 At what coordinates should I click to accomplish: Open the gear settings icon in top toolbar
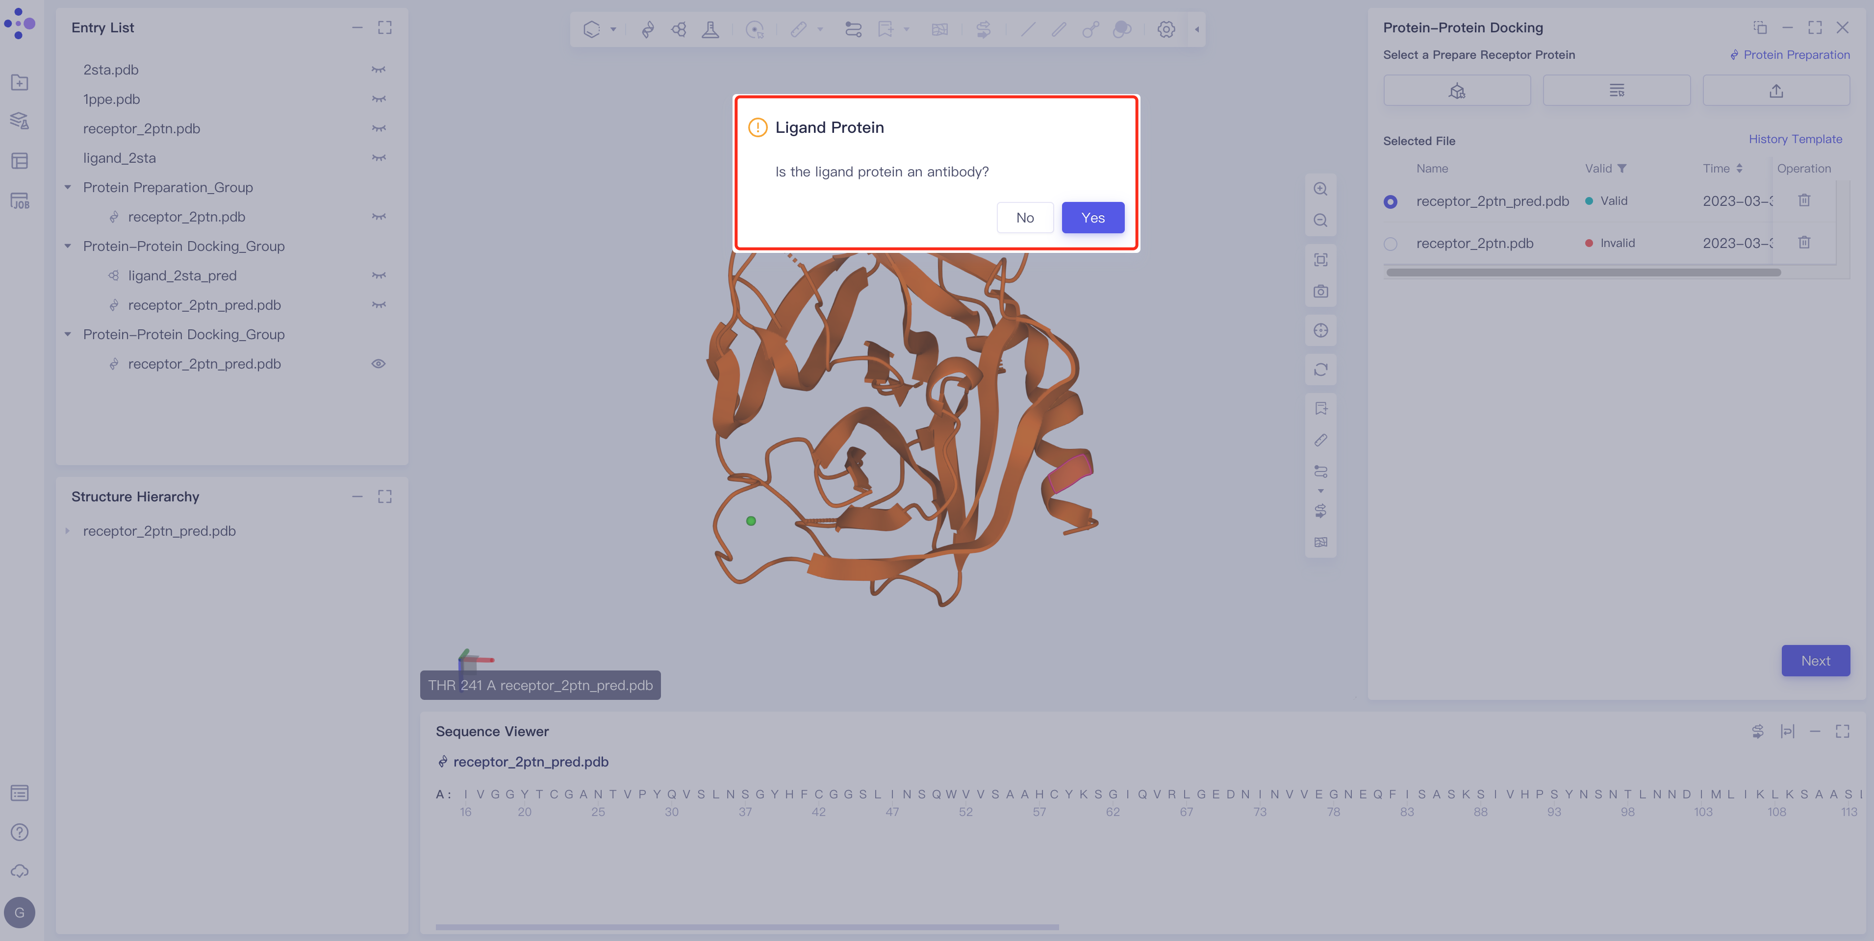[1166, 29]
